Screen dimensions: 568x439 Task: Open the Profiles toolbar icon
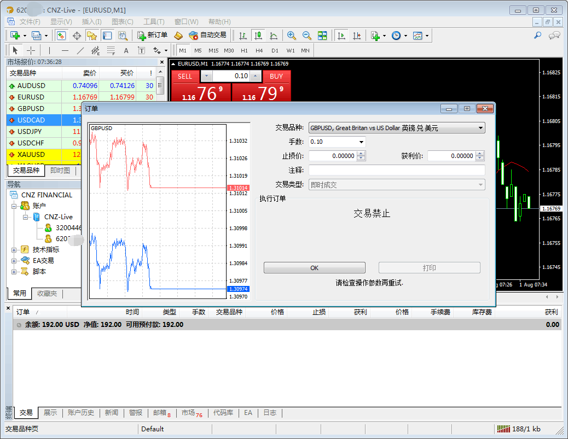coord(36,36)
